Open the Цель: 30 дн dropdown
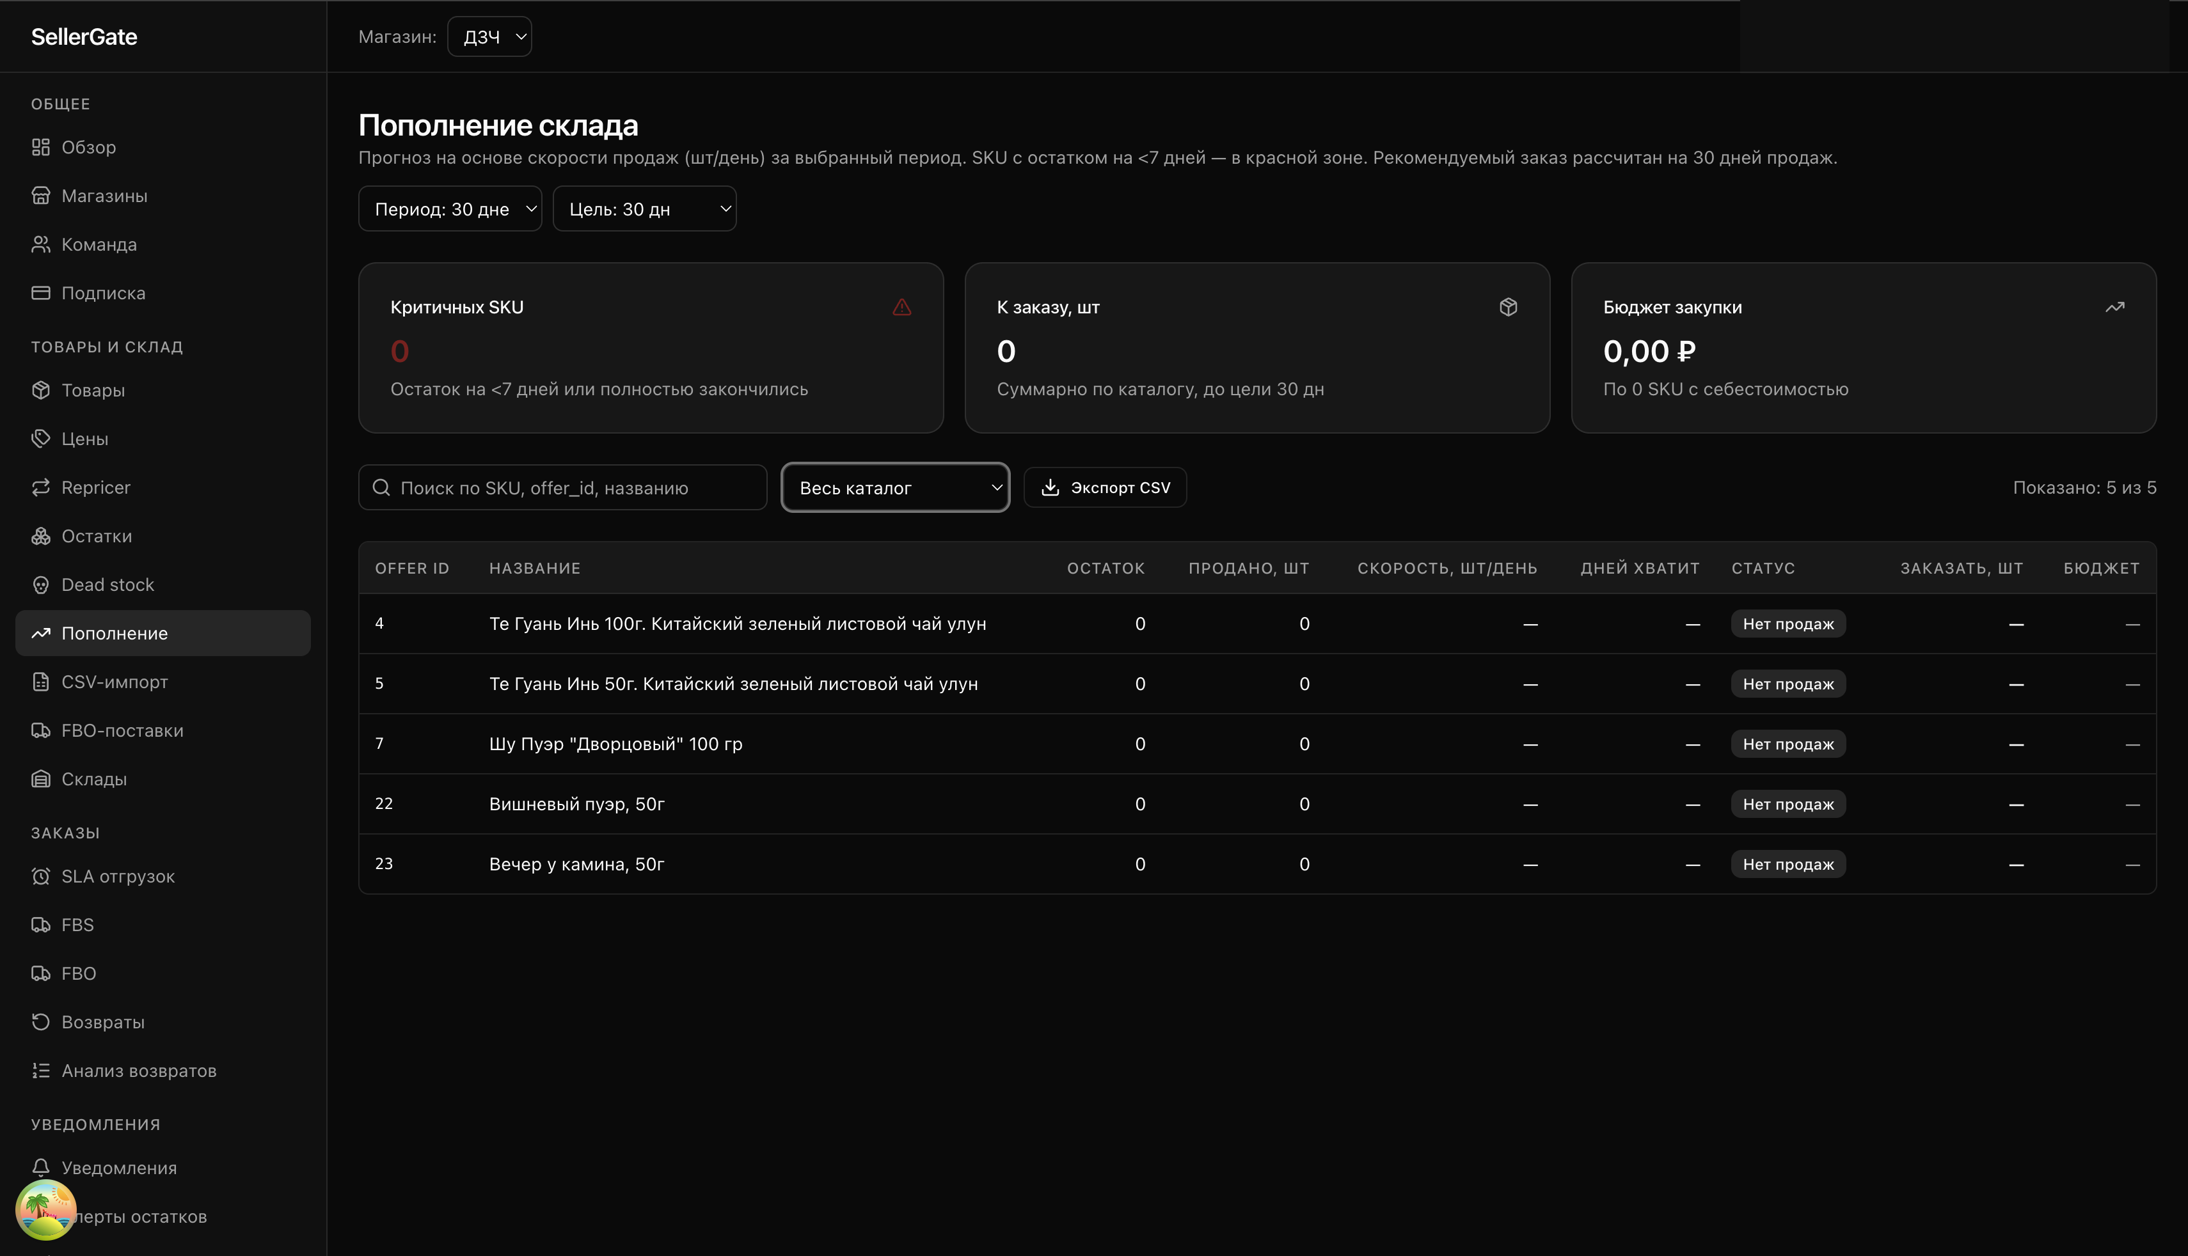 pyautogui.click(x=644, y=208)
